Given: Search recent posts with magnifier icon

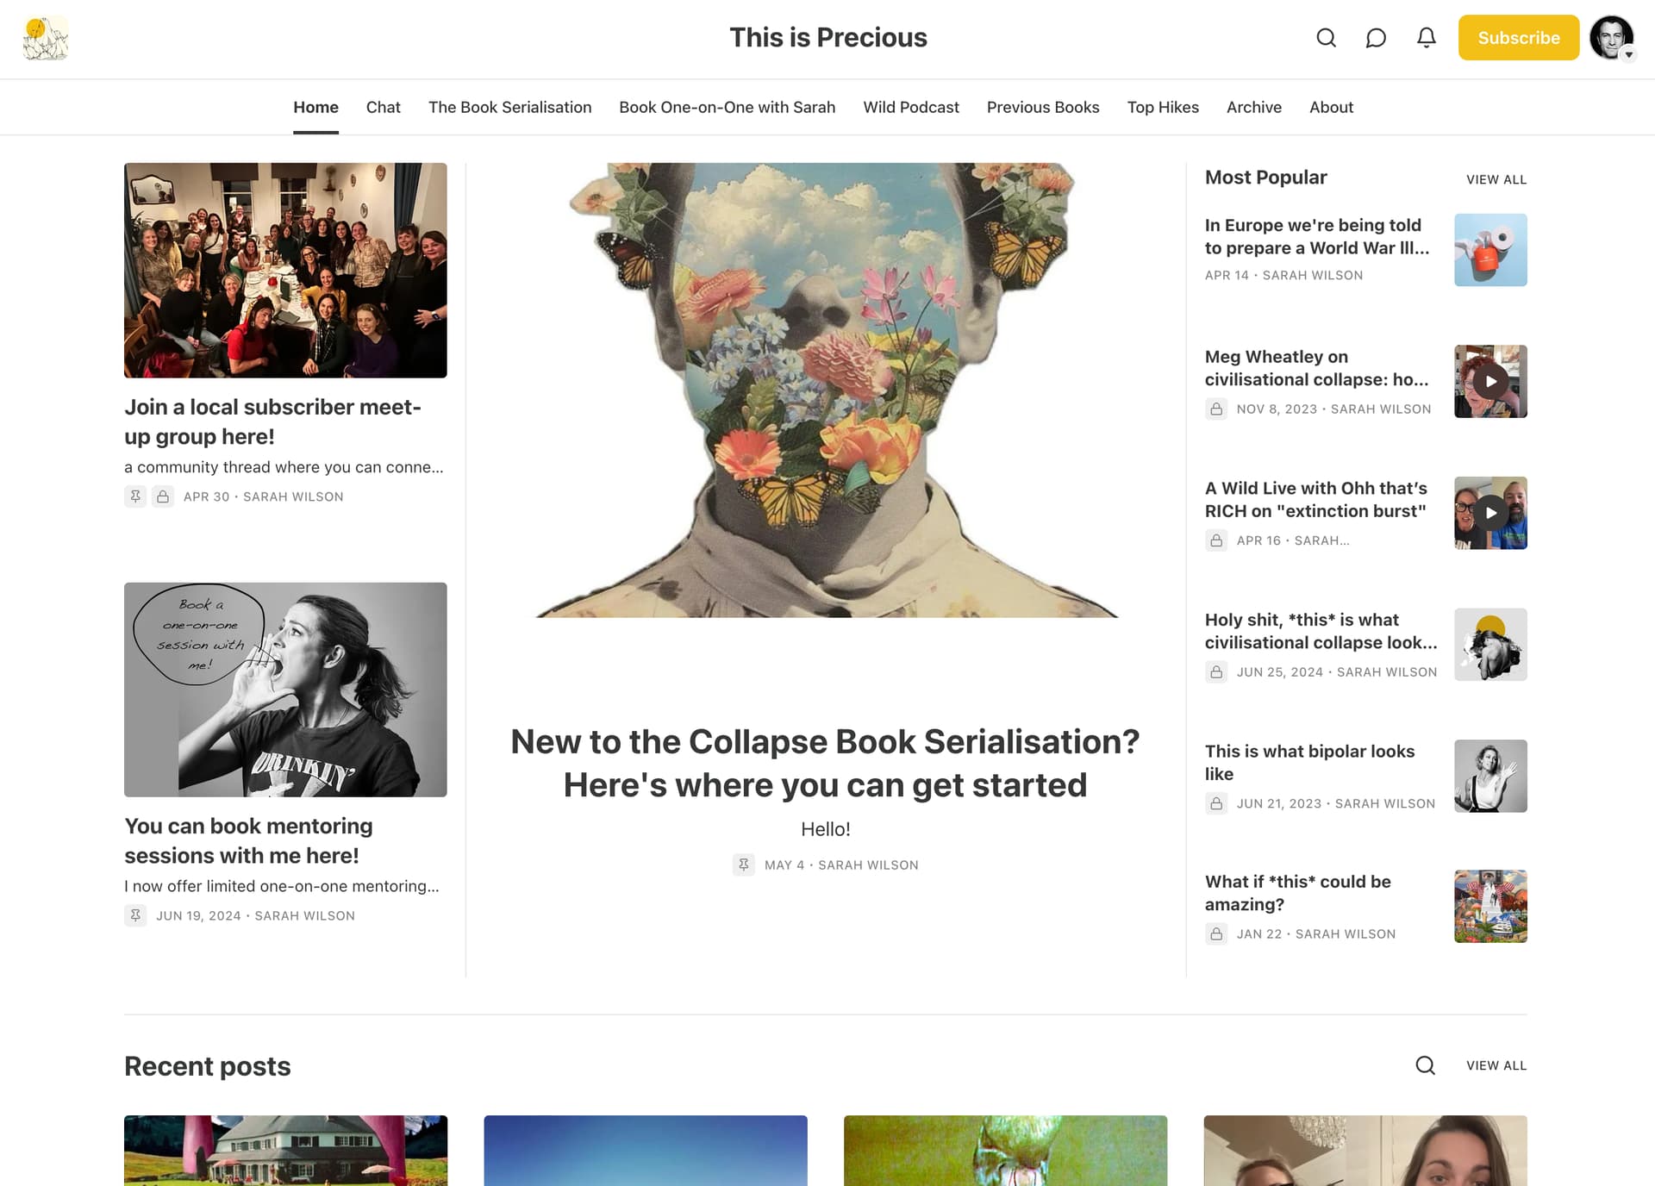Looking at the screenshot, I should click(x=1426, y=1065).
